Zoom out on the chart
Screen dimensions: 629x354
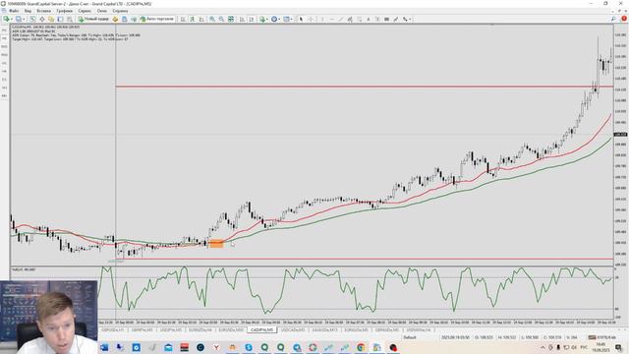pos(221,19)
